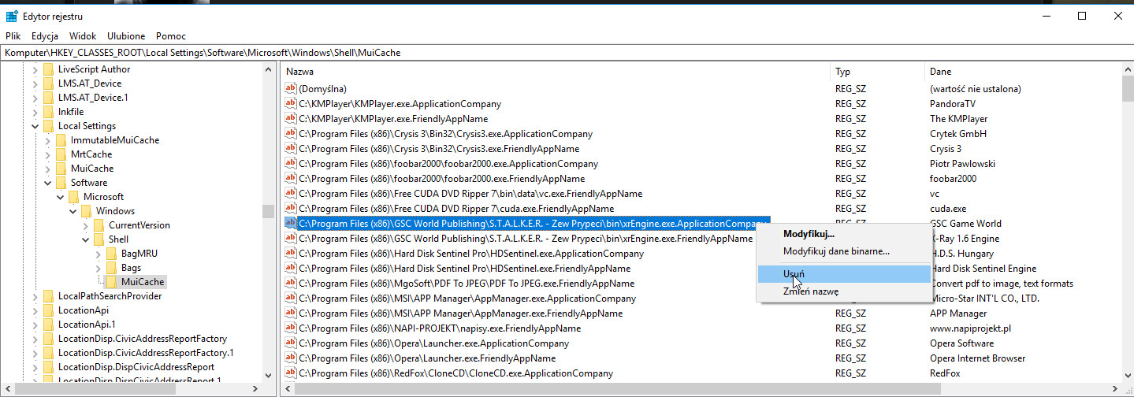
Task: Select CloneCD.exe.ApplicationCompany value icon
Action: pyautogui.click(x=290, y=373)
